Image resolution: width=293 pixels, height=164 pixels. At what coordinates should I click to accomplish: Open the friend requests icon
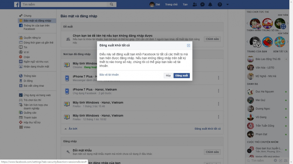click(x=195, y=5)
